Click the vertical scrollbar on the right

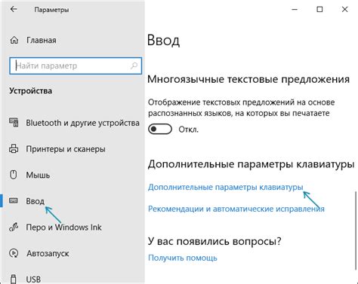(356, 230)
